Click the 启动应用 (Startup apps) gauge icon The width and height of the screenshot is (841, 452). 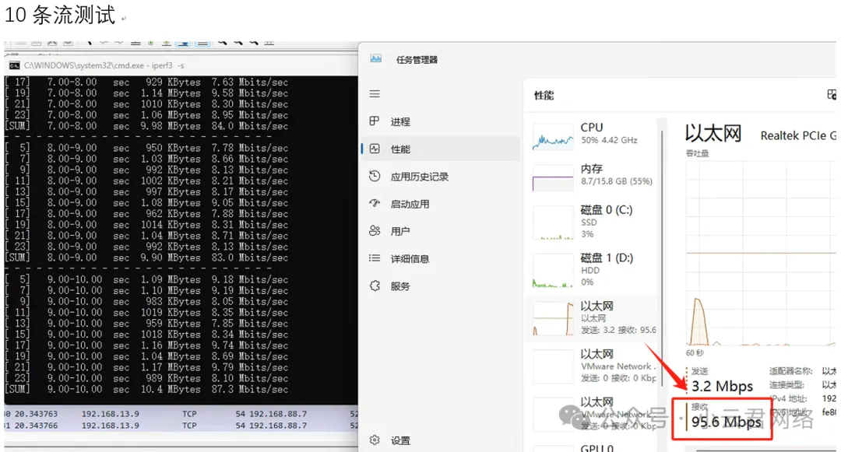click(375, 204)
